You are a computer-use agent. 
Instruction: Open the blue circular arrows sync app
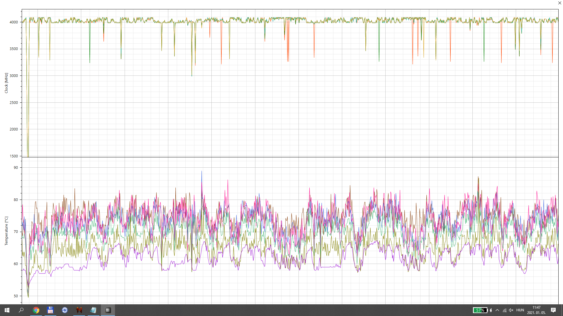(x=65, y=310)
